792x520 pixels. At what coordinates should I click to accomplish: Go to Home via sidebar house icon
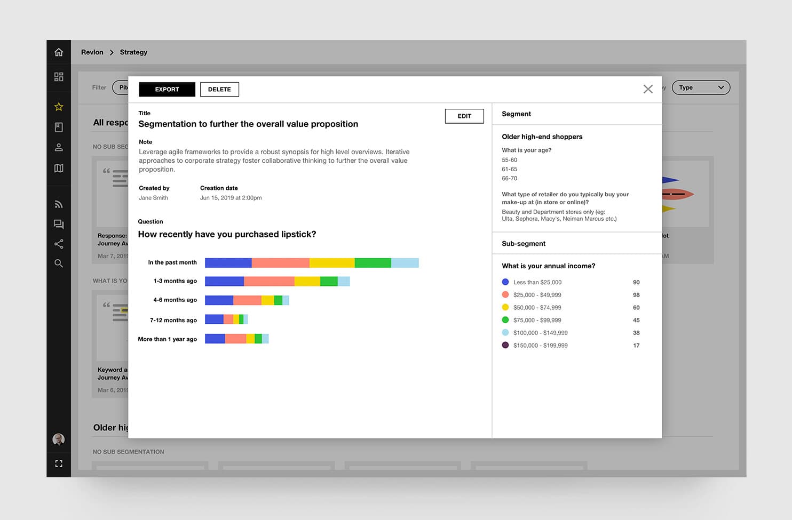[x=59, y=52]
